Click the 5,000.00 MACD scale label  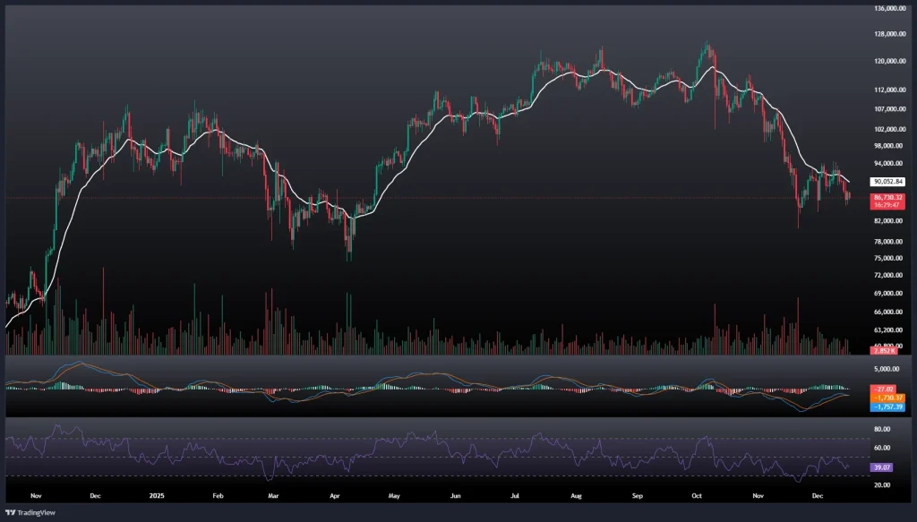click(885, 368)
